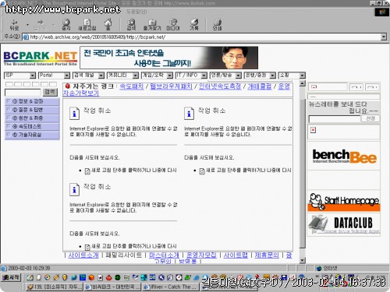This screenshot has height=292, width=390.
Task: Click into the left site search text box
Action: [23, 92]
